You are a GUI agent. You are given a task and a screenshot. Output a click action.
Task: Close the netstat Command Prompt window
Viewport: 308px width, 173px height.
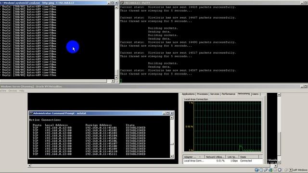coord(172,113)
